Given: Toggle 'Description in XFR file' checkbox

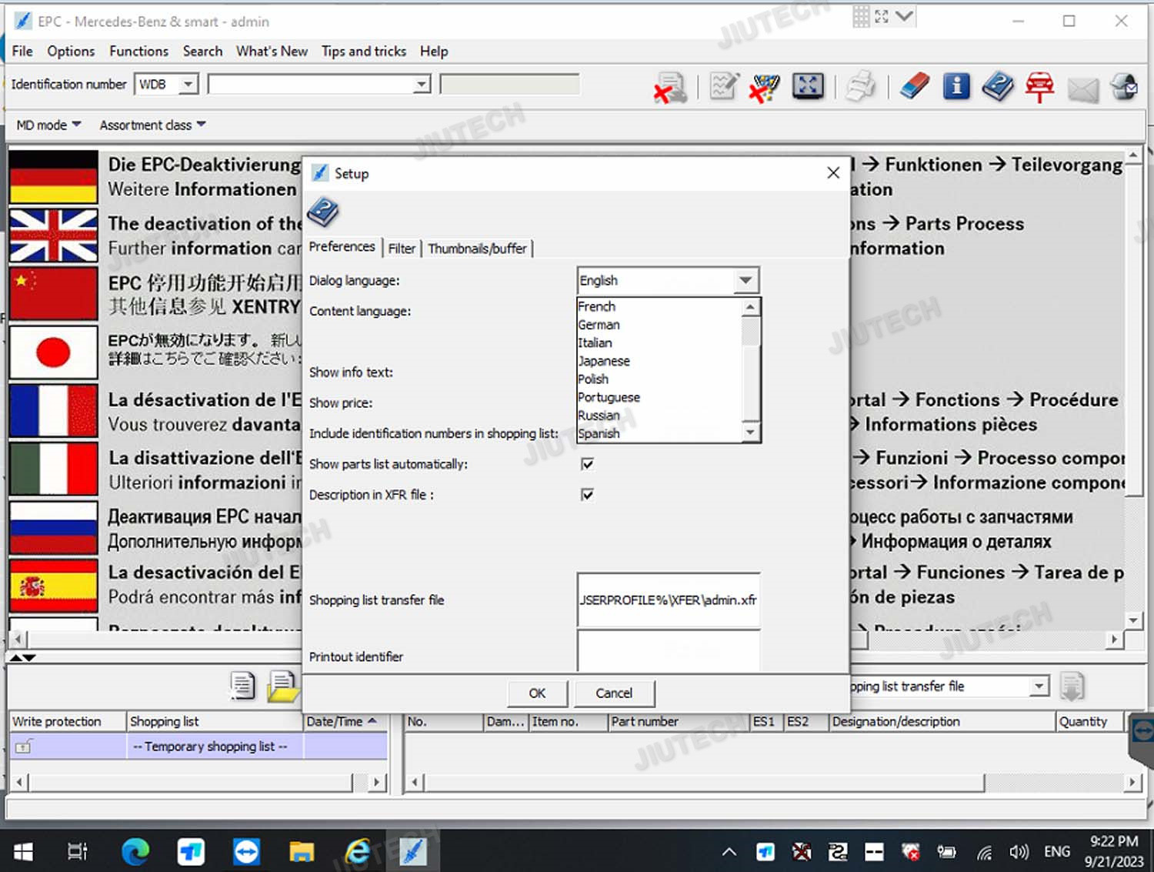Looking at the screenshot, I should click(587, 495).
